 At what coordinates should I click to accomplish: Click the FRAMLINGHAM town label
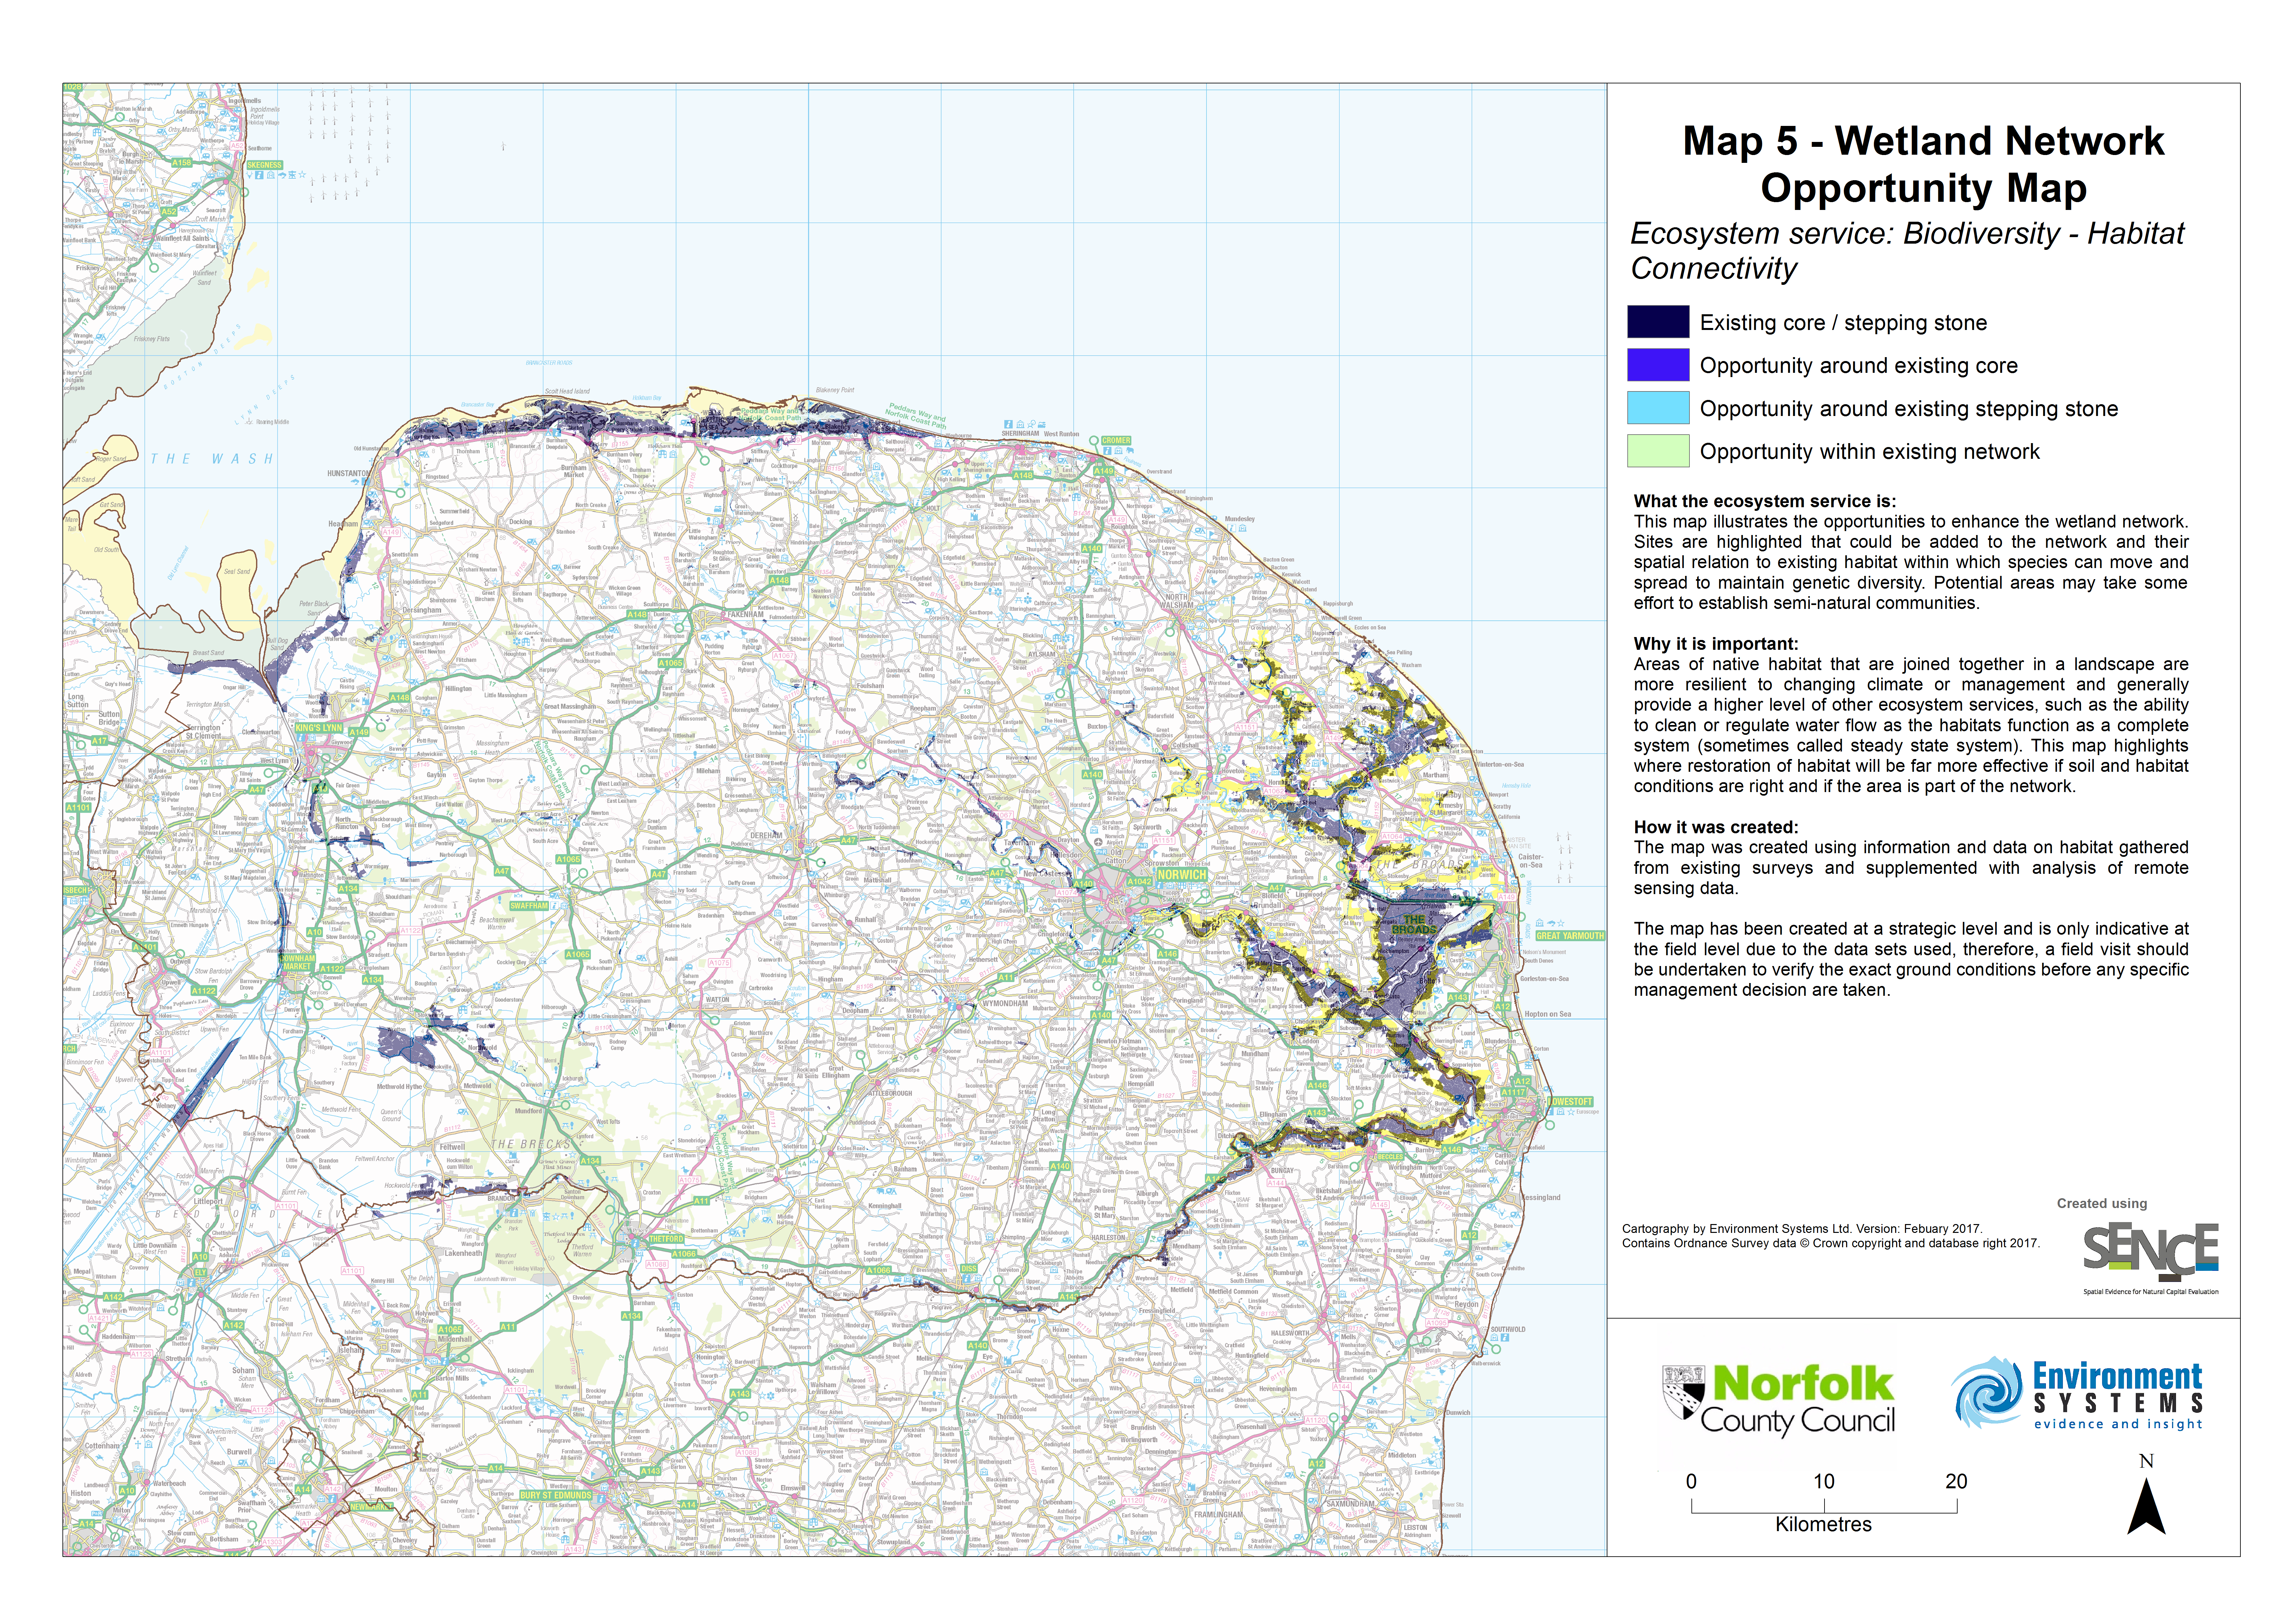[1219, 1515]
